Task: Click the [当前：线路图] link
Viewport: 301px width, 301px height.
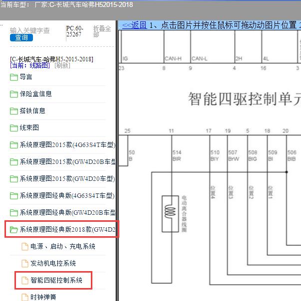Action: (x=30, y=65)
